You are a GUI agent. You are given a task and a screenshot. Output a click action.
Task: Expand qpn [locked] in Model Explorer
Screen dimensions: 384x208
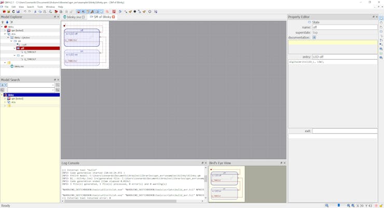pos(5,31)
